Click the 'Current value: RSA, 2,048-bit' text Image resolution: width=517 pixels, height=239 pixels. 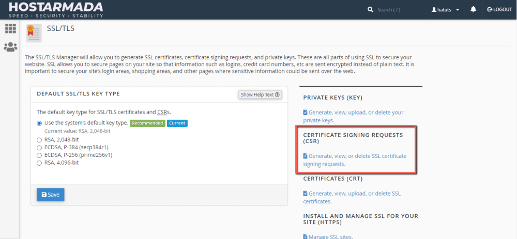77,131
